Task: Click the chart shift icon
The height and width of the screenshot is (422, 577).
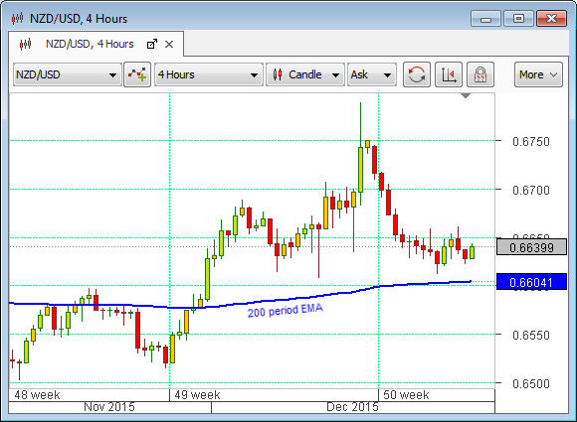Action: tap(449, 74)
